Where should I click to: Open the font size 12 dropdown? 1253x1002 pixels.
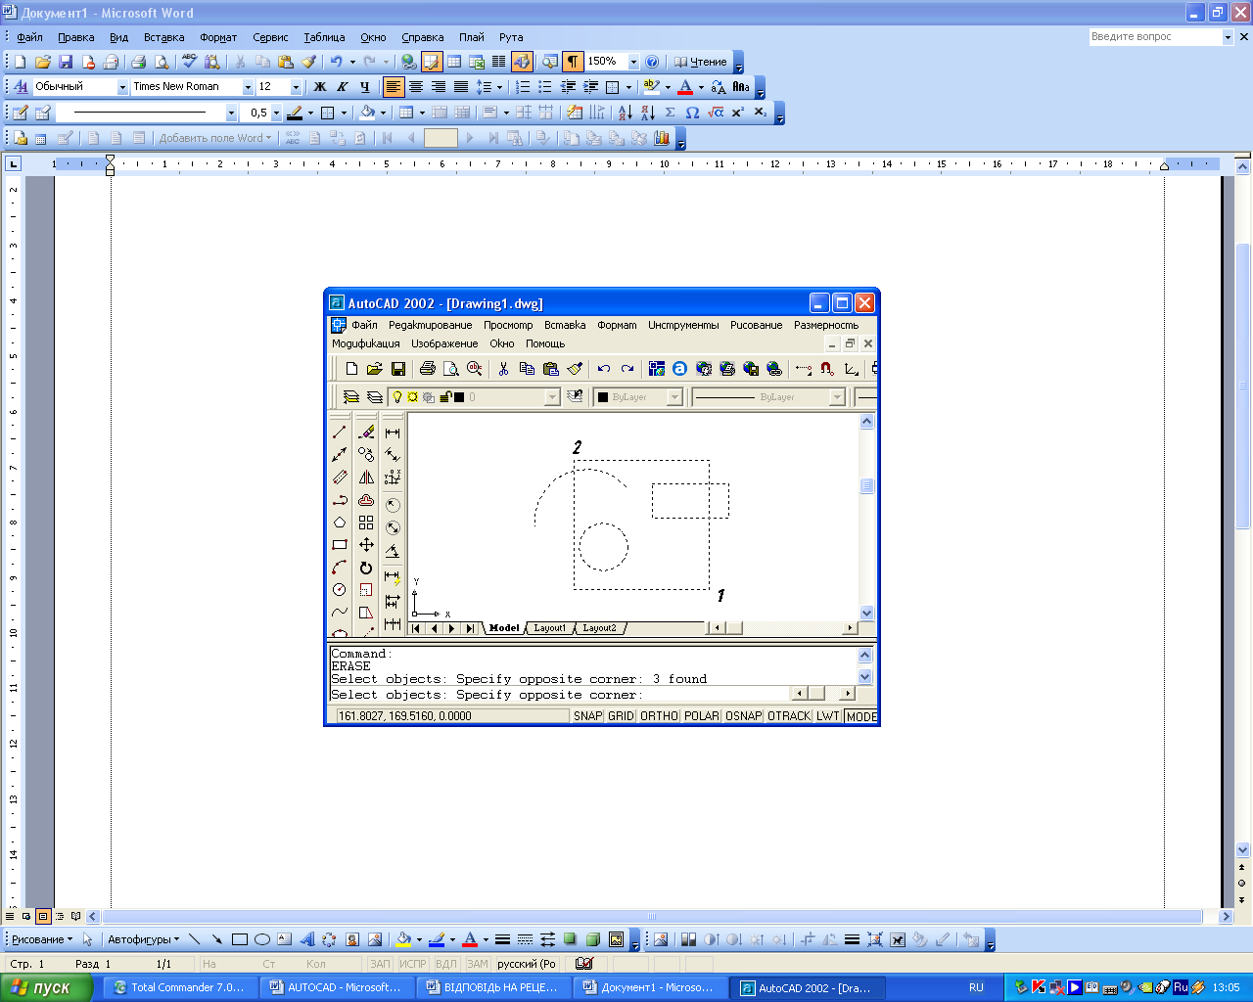coord(296,87)
